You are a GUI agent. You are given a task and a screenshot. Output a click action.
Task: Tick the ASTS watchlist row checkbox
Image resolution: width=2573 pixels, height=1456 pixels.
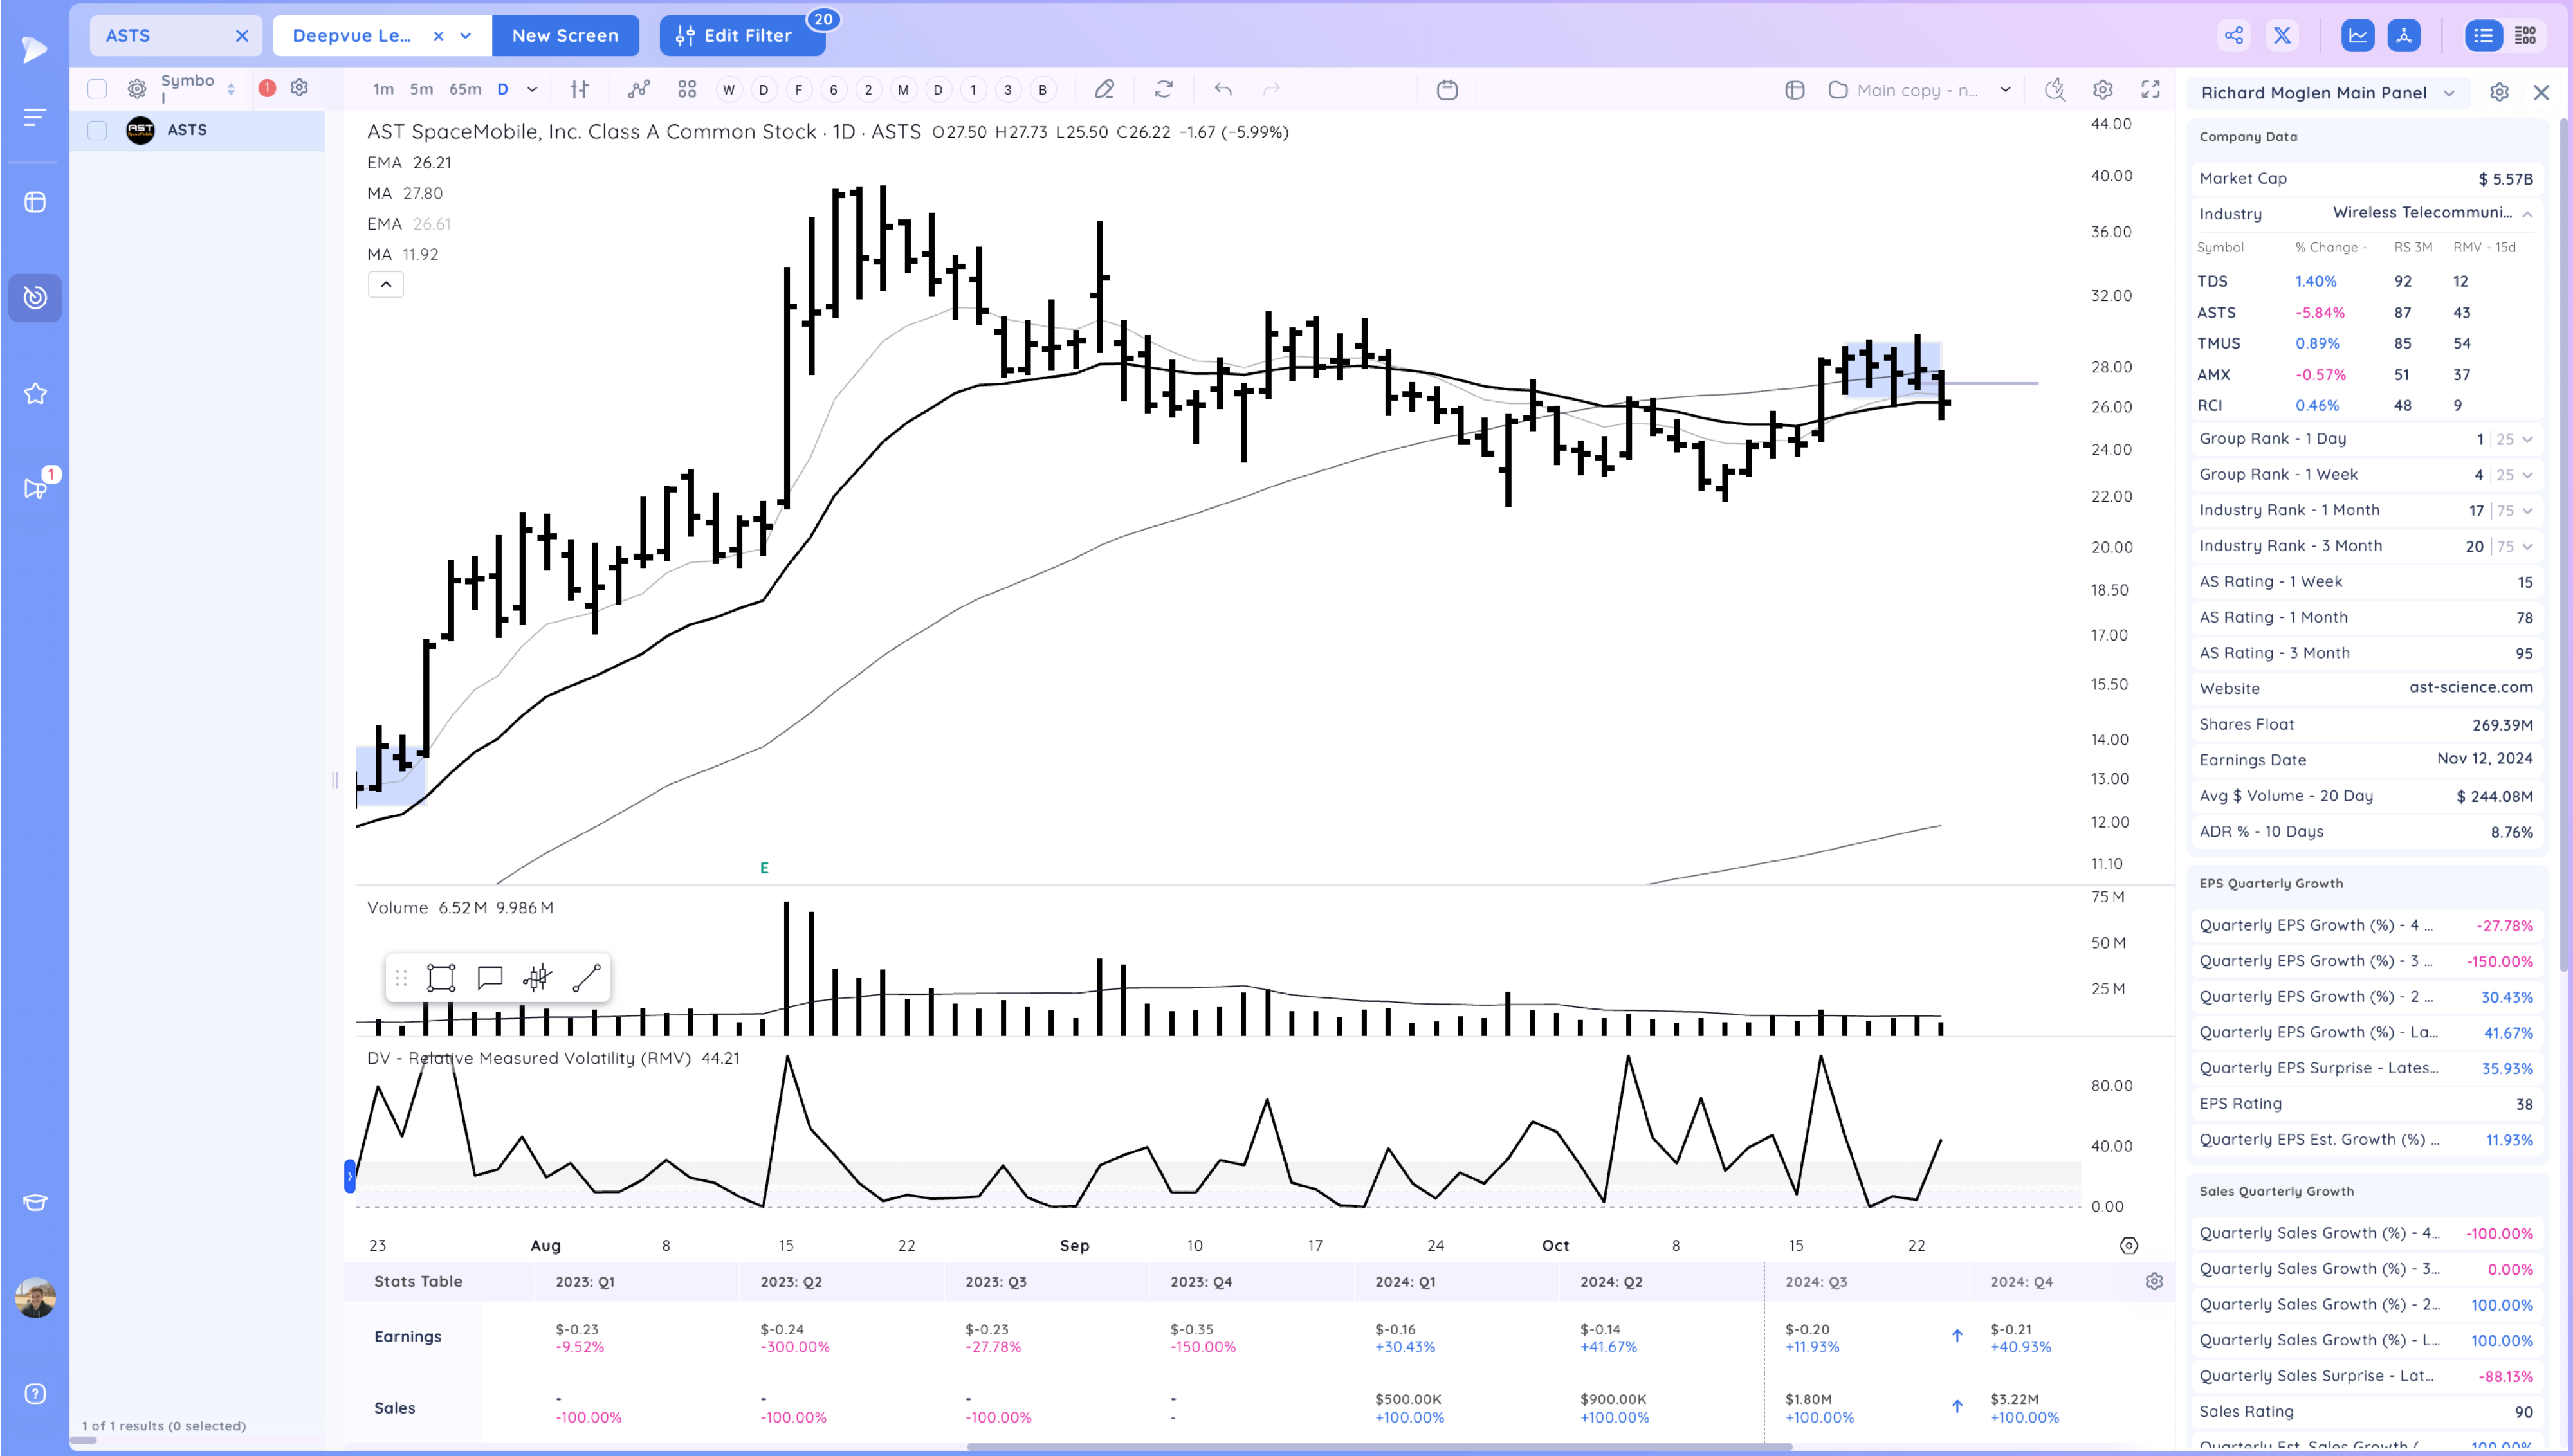click(x=97, y=130)
